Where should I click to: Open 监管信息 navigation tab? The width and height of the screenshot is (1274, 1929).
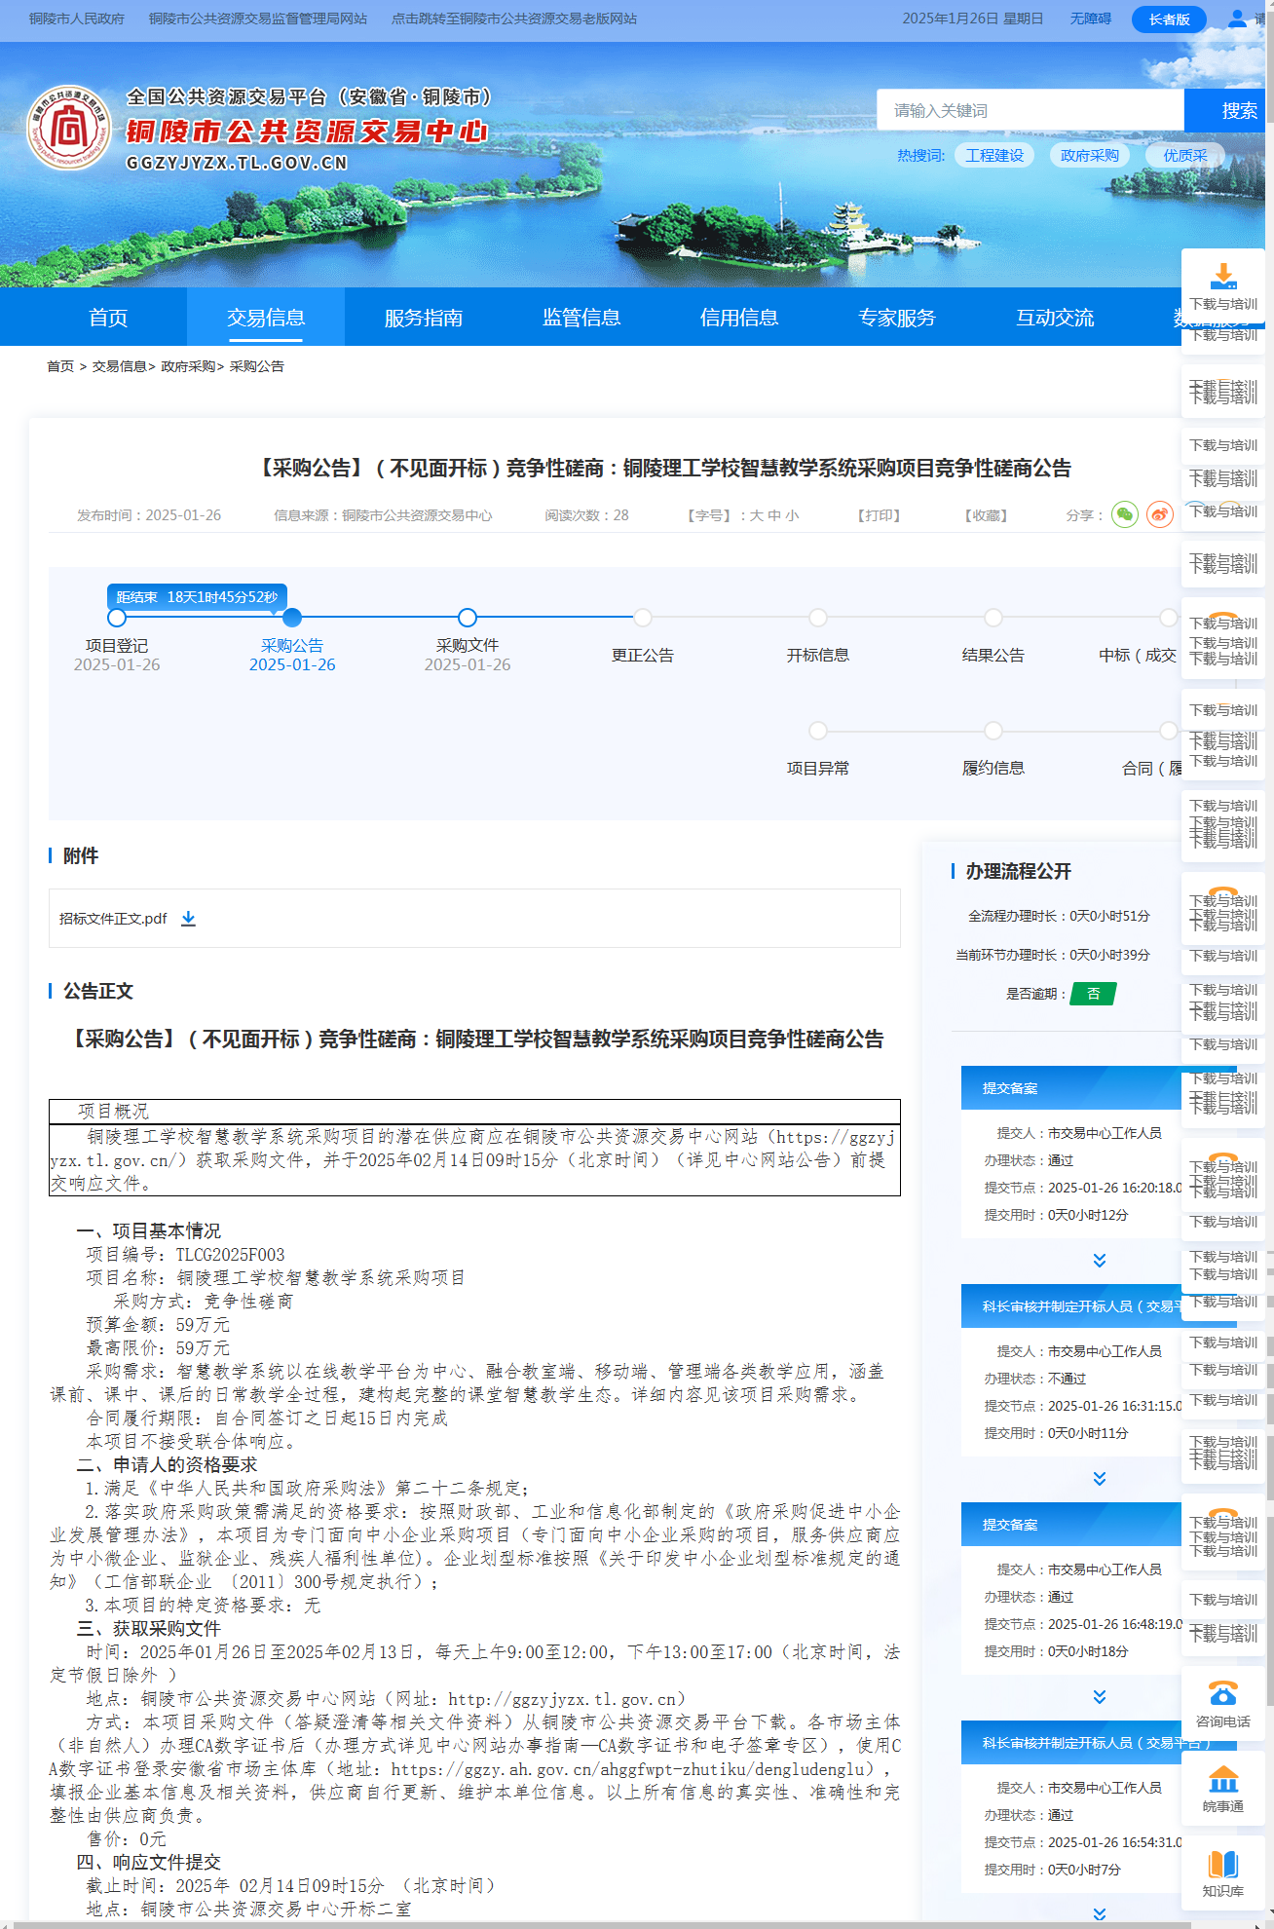pyautogui.click(x=581, y=318)
